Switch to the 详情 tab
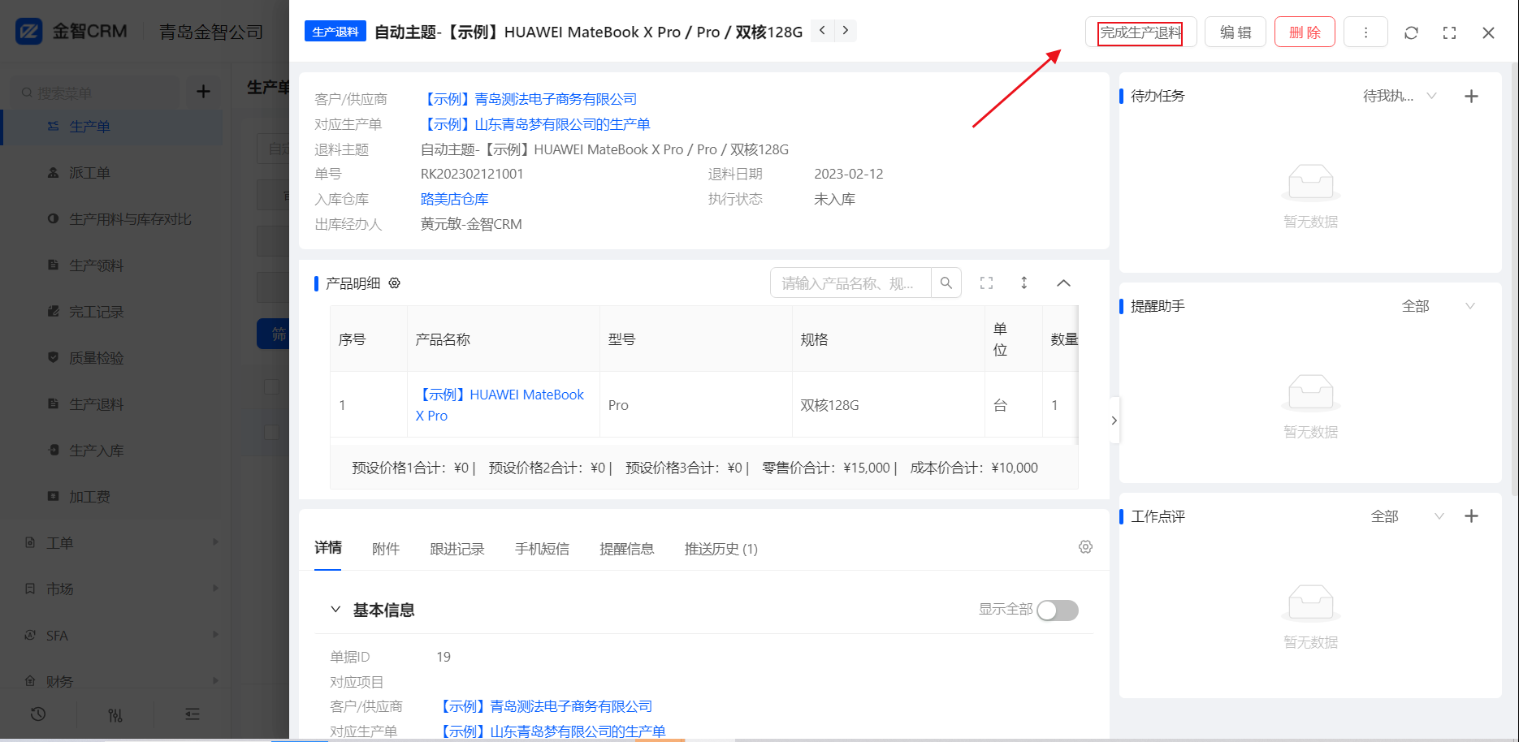The width and height of the screenshot is (1519, 742). [x=328, y=548]
